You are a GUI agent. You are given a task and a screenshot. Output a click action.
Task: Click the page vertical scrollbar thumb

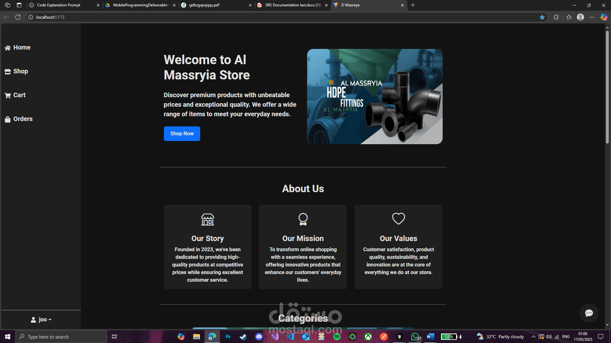tap(607, 87)
